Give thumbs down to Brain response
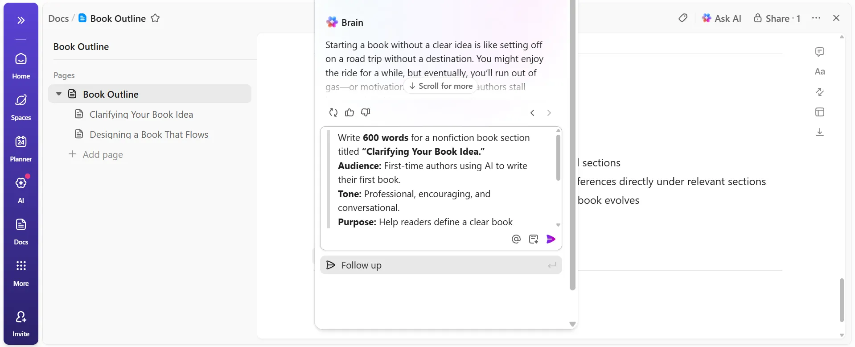855x347 pixels. tap(366, 112)
